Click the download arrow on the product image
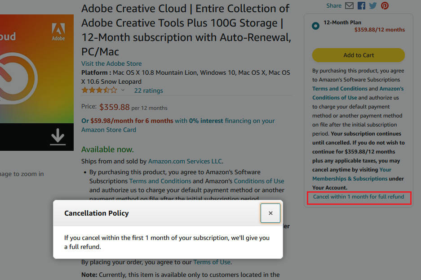The height and width of the screenshot is (280, 421). (x=58, y=136)
